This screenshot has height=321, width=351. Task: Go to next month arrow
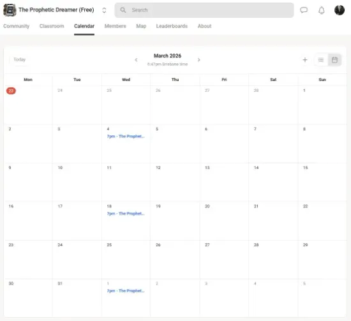pyautogui.click(x=198, y=60)
